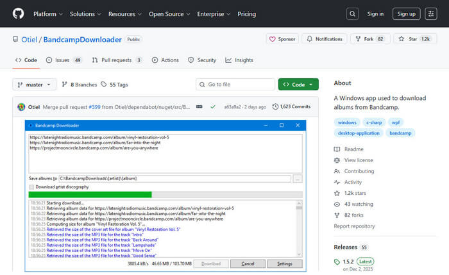The width and height of the screenshot is (449, 275).
Task: Click the log scrollbar down arrow
Action: tap(300, 254)
